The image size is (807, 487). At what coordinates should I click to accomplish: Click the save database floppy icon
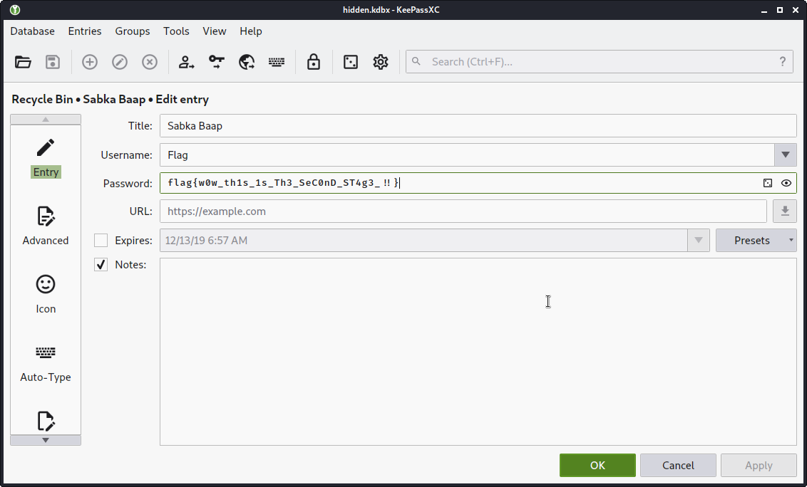click(53, 62)
